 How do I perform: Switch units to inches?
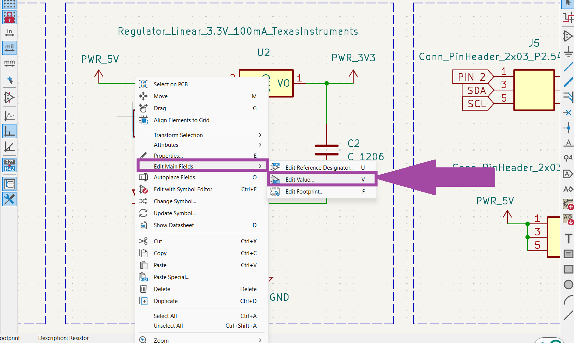coord(9,33)
